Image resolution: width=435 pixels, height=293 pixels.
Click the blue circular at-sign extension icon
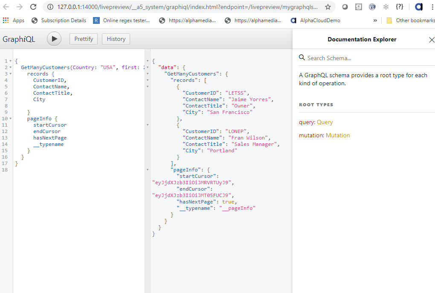tap(372, 7)
